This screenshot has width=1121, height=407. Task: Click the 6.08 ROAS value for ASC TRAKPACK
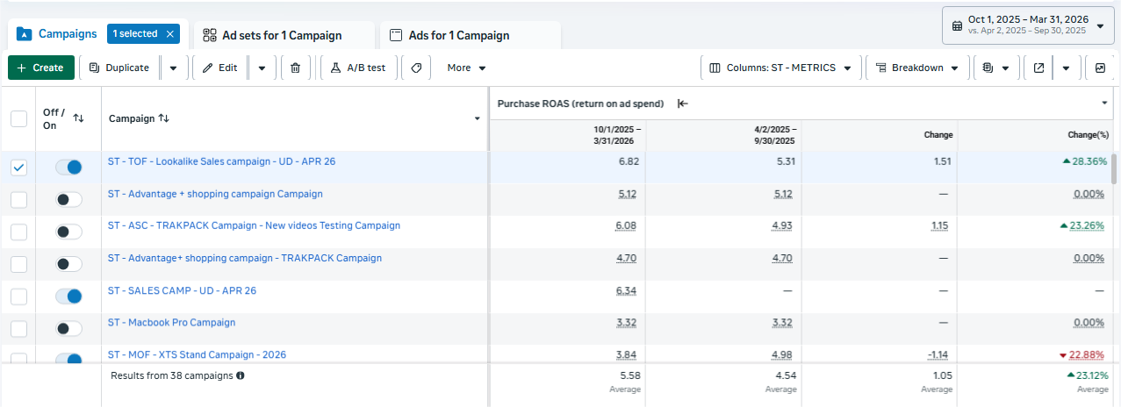coord(625,225)
